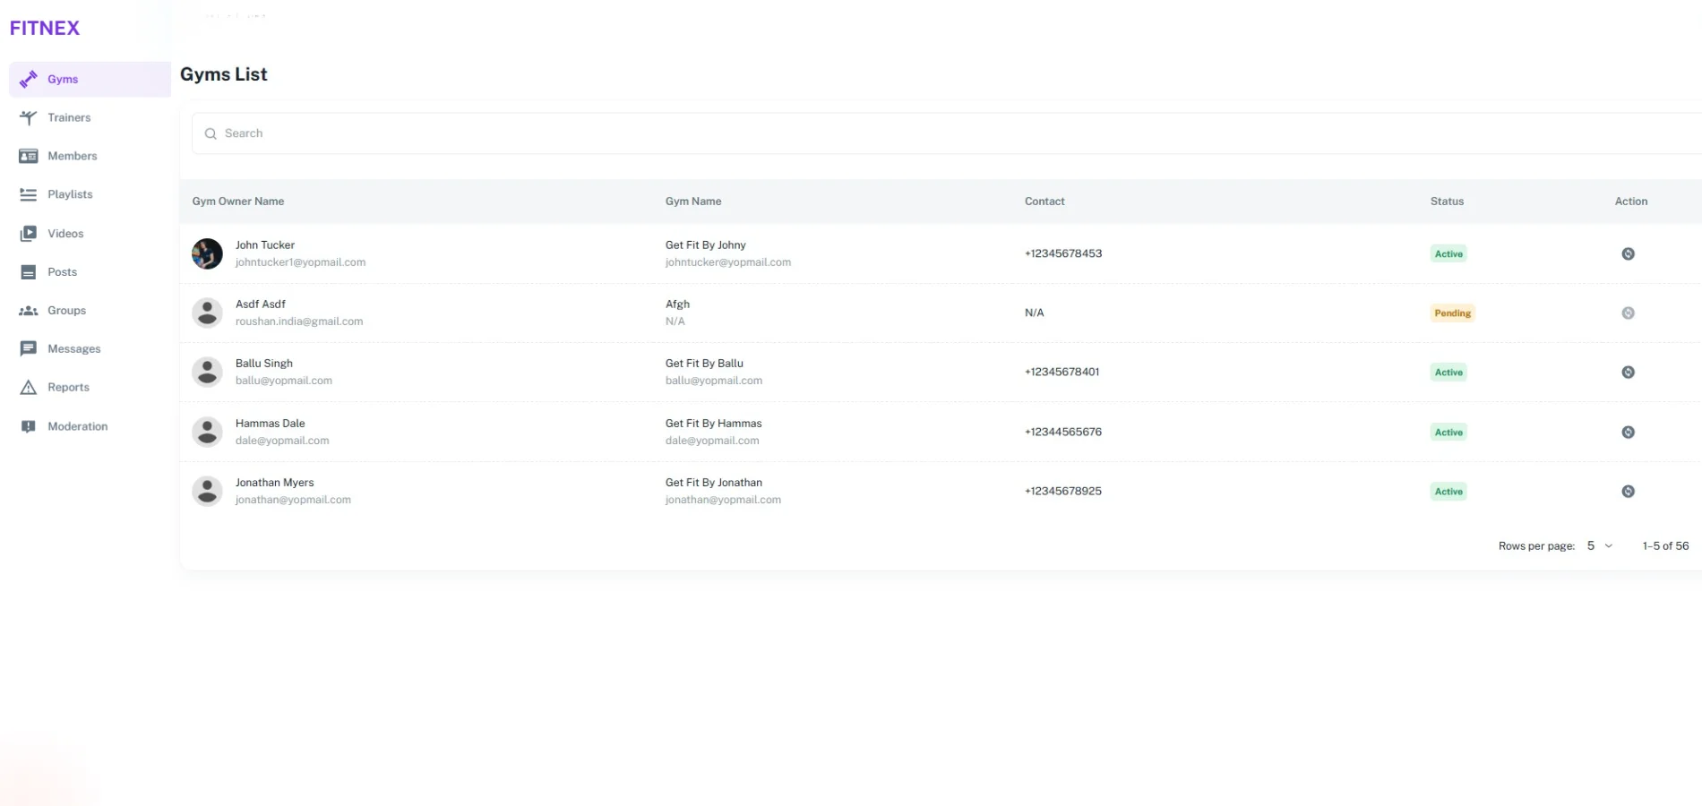Click the Trainers icon in sidebar
Screen dimensions: 1702x806
[x=29, y=117]
